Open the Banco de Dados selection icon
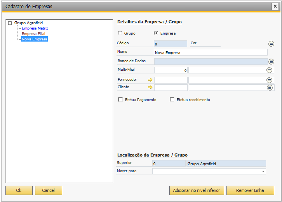The image size is (282, 202). (x=271, y=61)
